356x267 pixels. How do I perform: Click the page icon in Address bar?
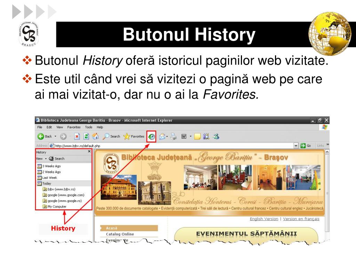[52, 146]
